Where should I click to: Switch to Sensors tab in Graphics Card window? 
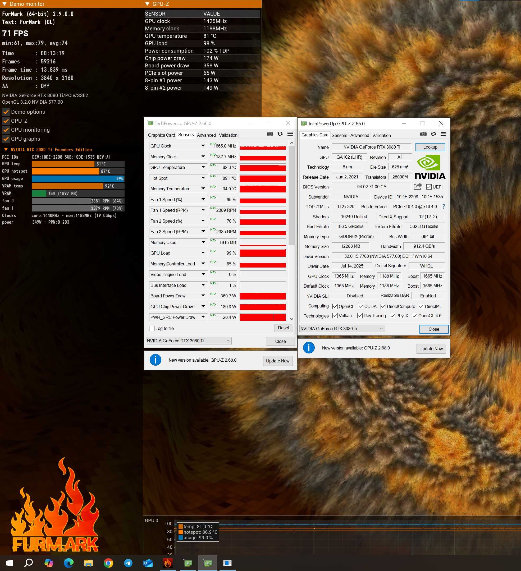pos(339,135)
